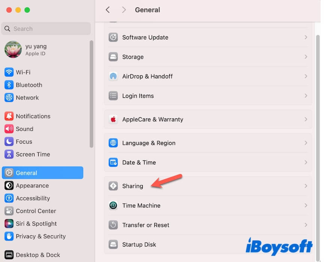Choose Privacy & Security in the sidebar

click(x=40, y=237)
